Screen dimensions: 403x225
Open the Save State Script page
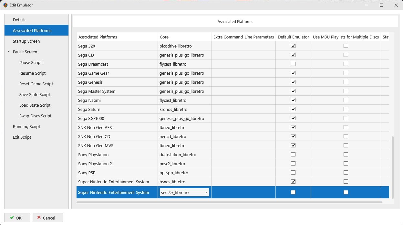click(x=36, y=94)
